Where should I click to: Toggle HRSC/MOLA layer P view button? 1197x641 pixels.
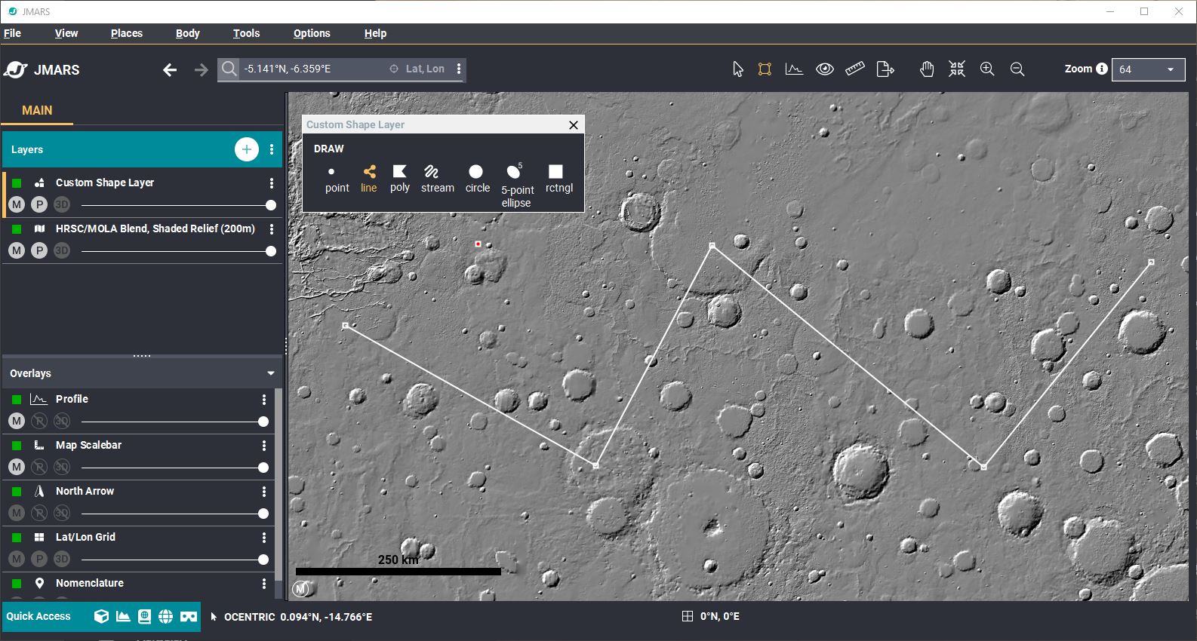(x=39, y=250)
